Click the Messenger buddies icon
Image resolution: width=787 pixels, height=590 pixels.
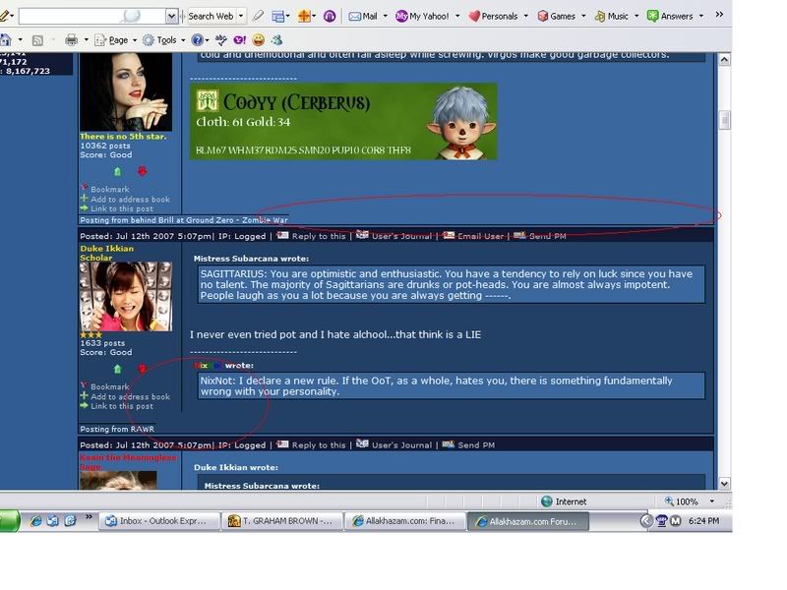point(276,39)
